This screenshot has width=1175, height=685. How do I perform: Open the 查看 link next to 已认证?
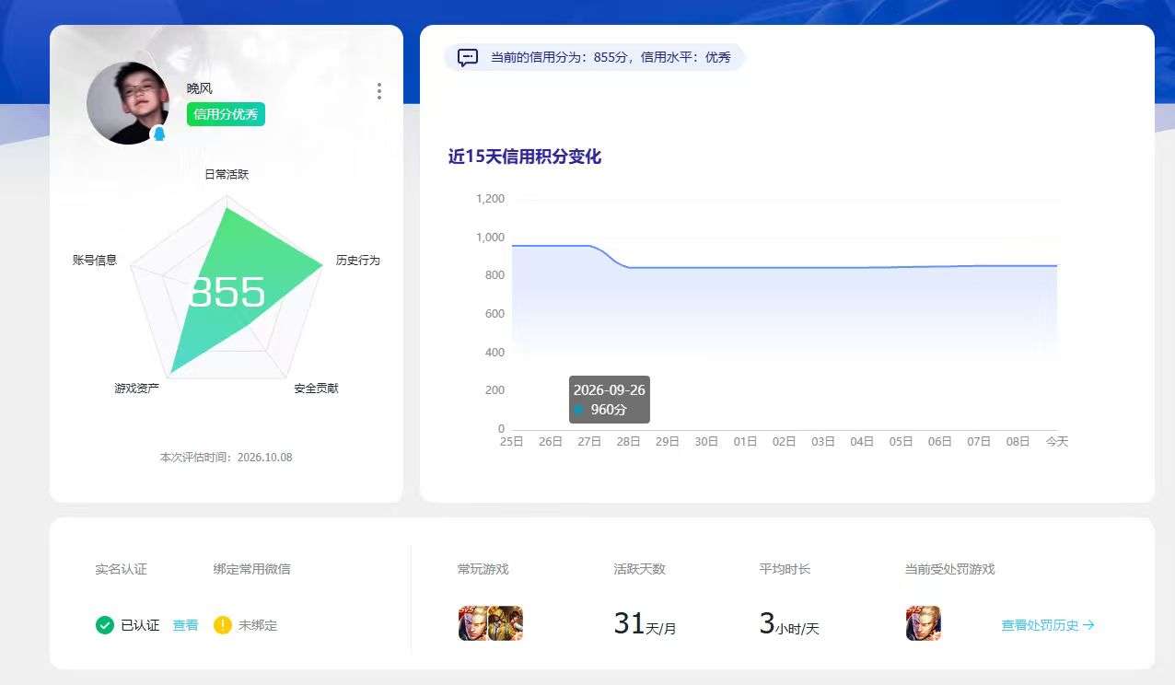click(x=185, y=625)
